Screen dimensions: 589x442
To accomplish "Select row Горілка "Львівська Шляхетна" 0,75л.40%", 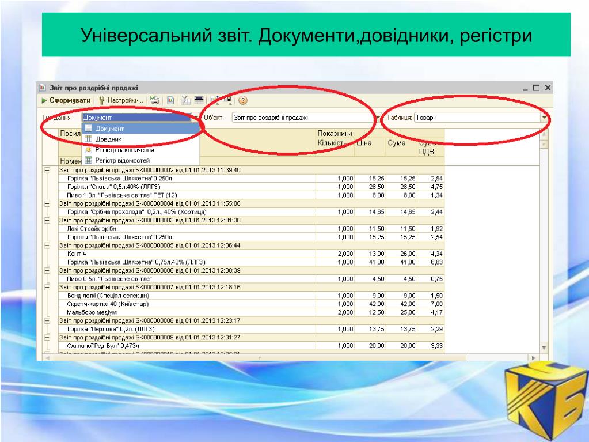I will pos(251,262).
